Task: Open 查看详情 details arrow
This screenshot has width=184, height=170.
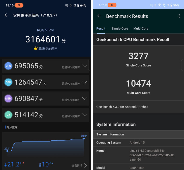Action: pyautogui.click(x=85, y=165)
